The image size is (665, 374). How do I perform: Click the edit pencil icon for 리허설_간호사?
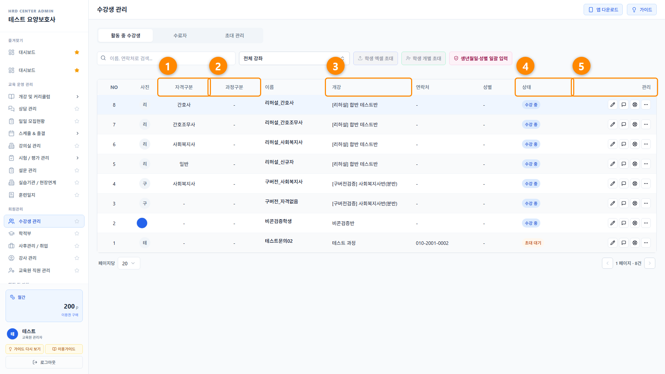click(613, 105)
